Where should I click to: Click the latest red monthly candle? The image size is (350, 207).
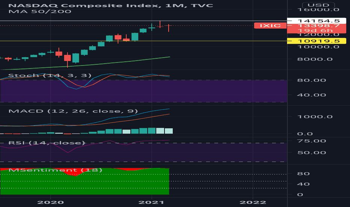click(169, 28)
